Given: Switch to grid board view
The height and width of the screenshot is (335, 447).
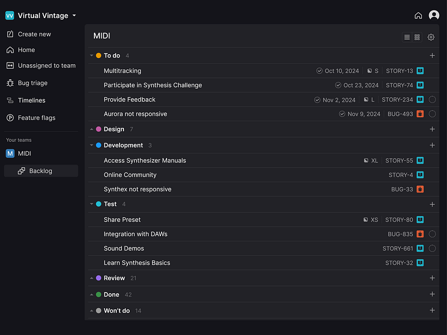Looking at the screenshot, I should pyautogui.click(x=417, y=37).
